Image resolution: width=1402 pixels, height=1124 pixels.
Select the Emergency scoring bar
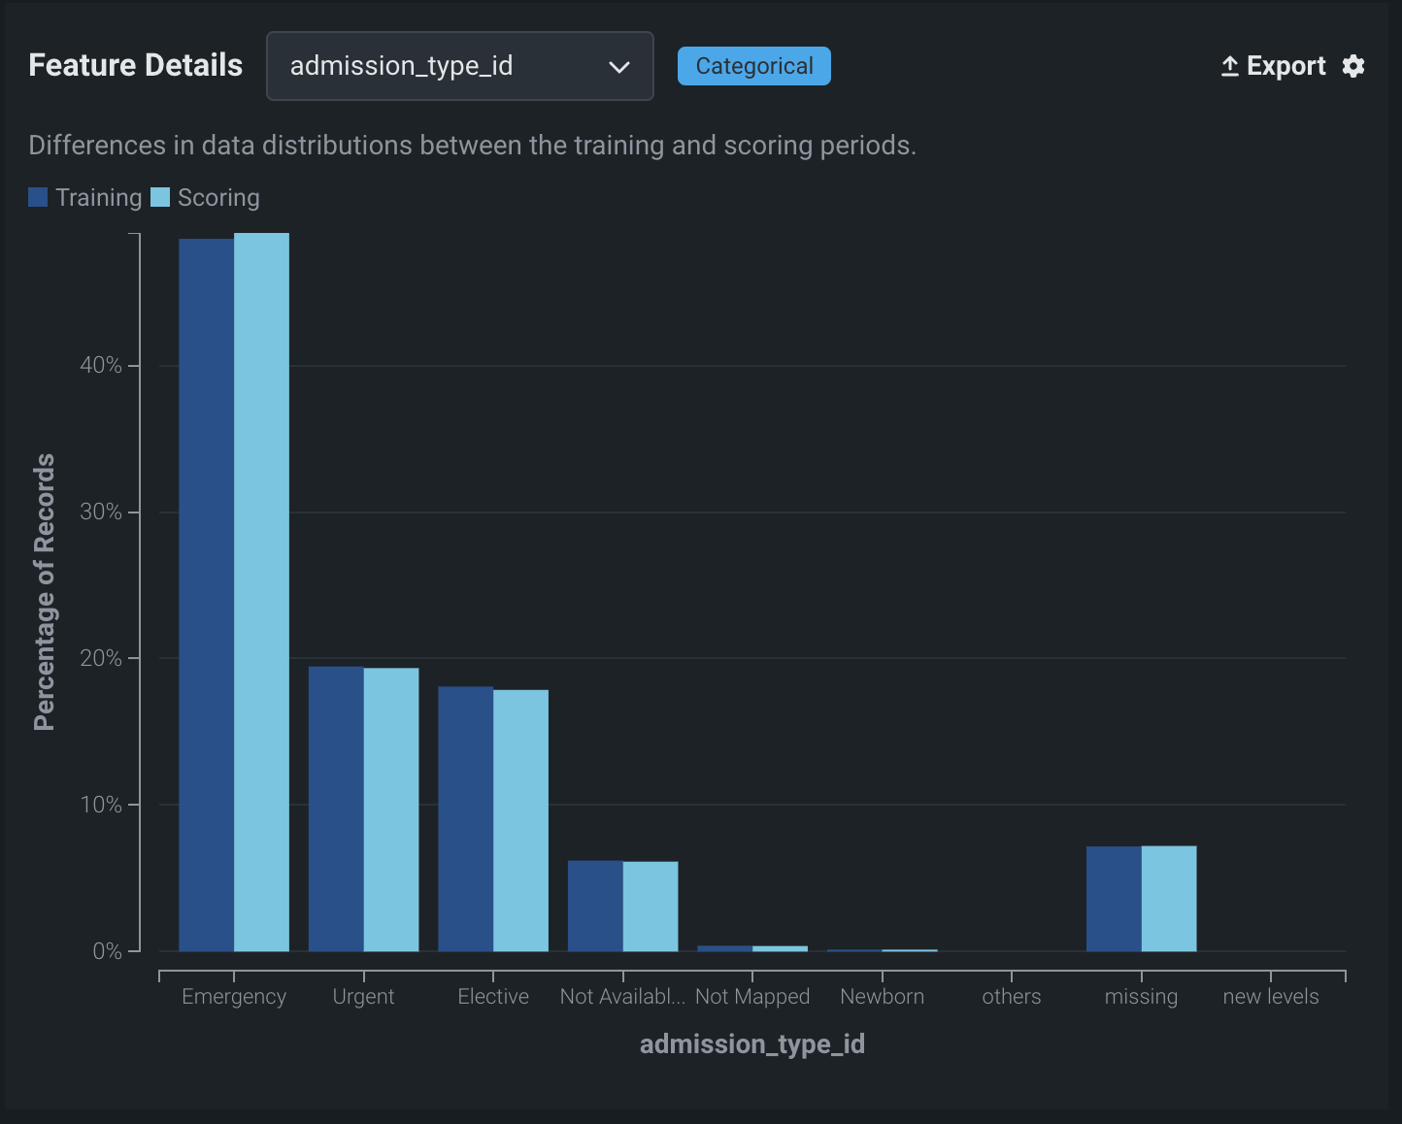pyautogui.click(x=261, y=592)
